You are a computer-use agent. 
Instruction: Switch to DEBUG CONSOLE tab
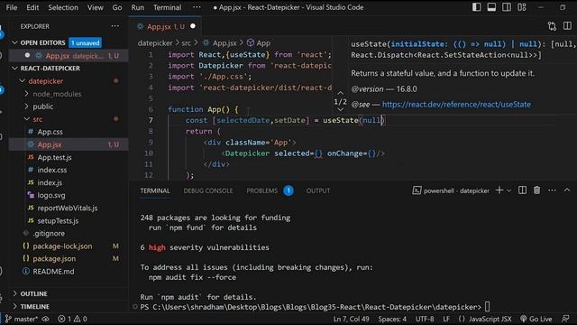(208, 190)
